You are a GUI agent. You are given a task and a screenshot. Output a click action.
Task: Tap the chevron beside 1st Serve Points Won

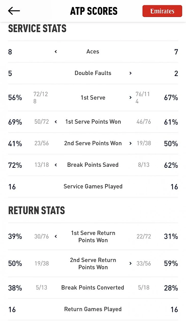coord(56,122)
